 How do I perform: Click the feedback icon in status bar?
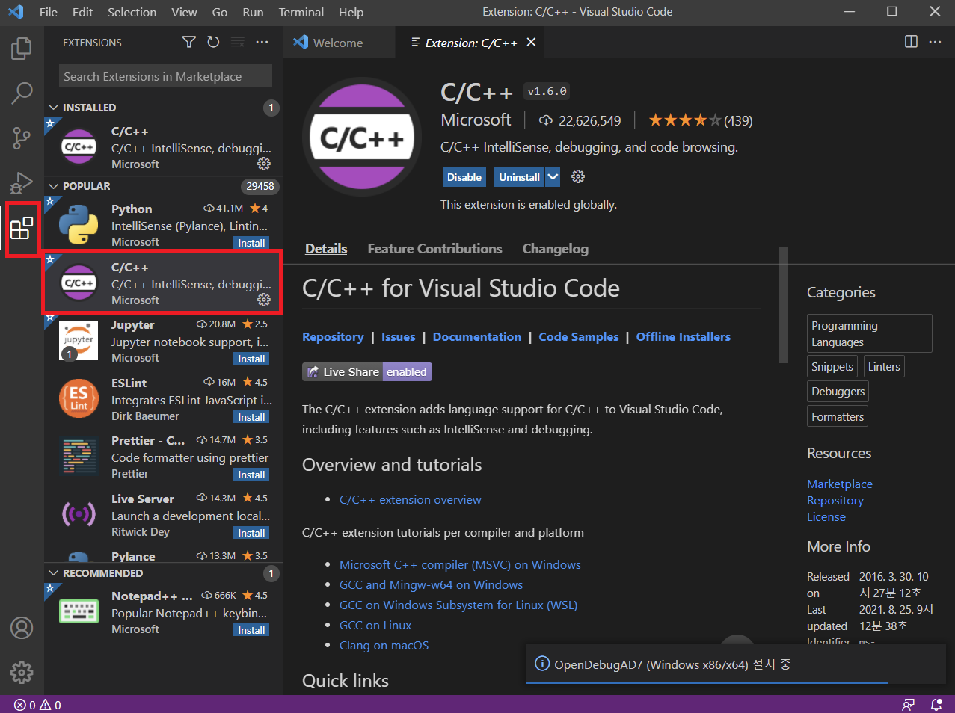[908, 705]
